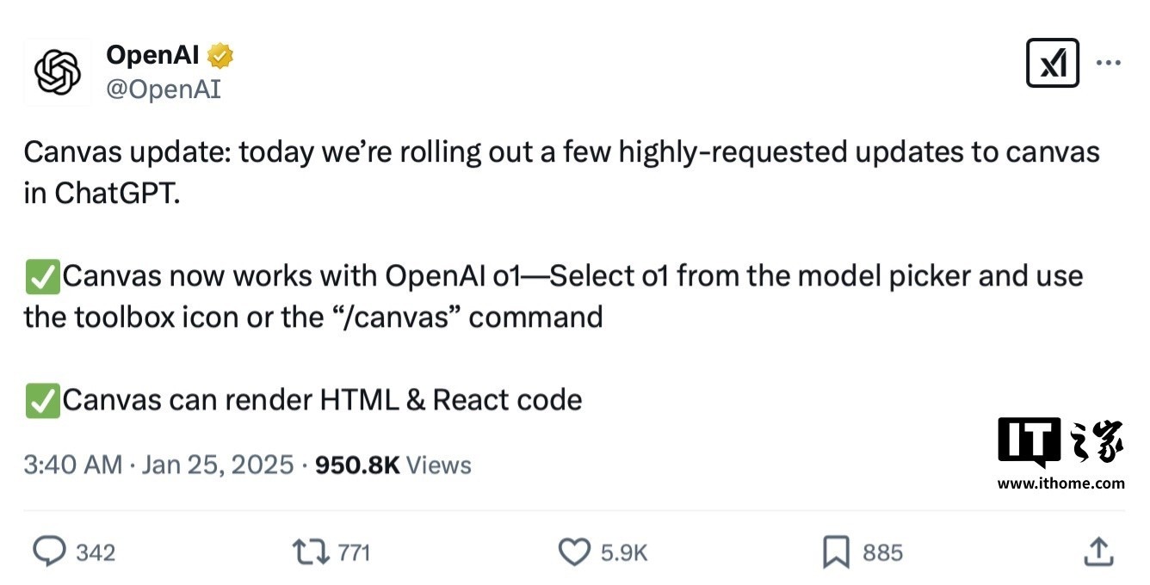
Task: Click the OpenAI profile avatar logo
Action: [58, 72]
